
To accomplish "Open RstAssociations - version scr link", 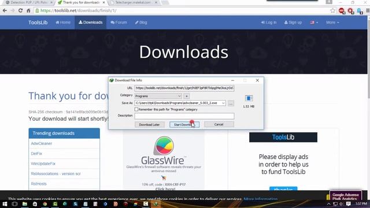I will pos(55,173).
